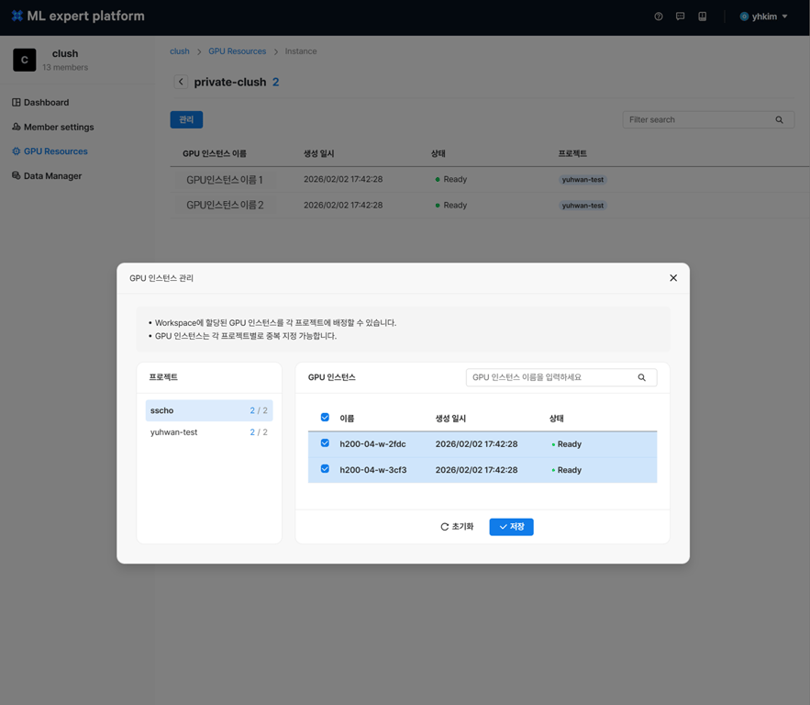Click the Filter search magnifier icon

[x=779, y=120]
